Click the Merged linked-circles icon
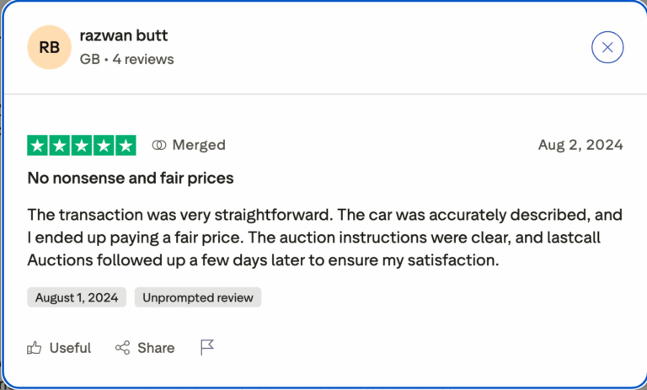The image size is (647, 390). [159, 145]
